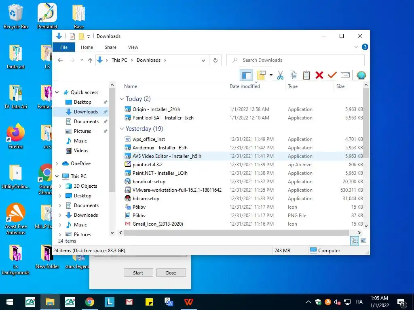Expand the OneDrive tree node

pos(57,163)
